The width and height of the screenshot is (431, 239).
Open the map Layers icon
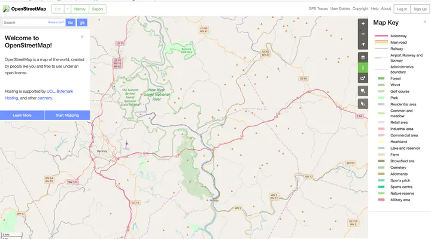coord(363,58)
